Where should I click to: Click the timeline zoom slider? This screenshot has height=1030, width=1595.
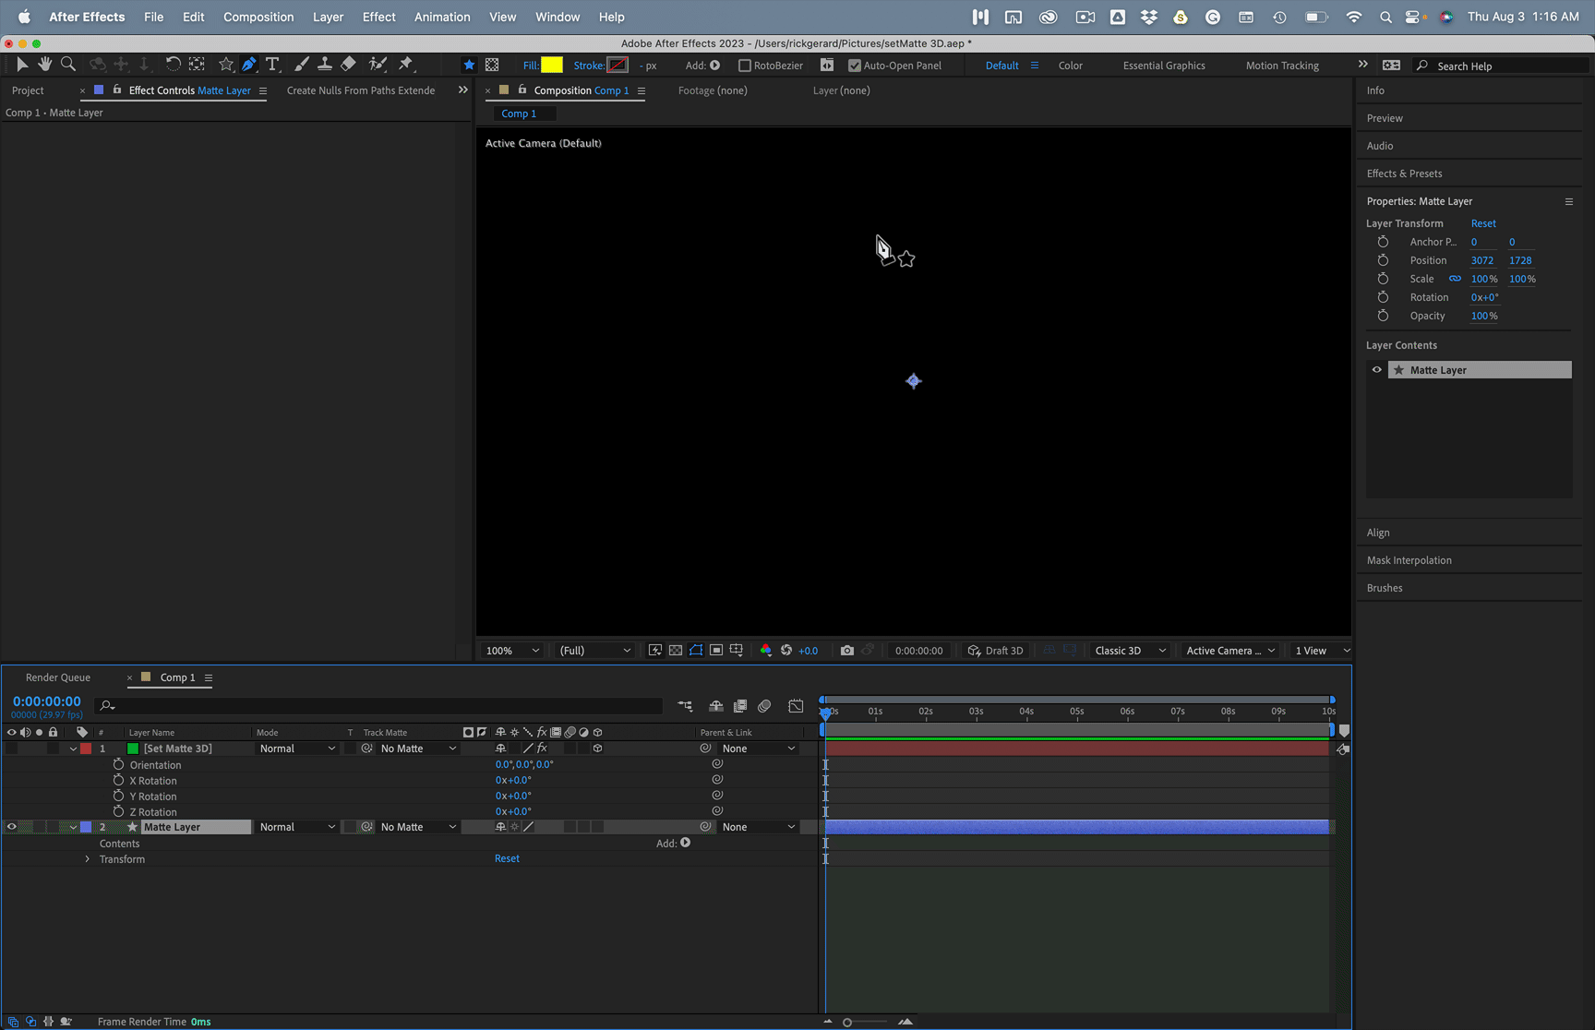pos(866,1022)
